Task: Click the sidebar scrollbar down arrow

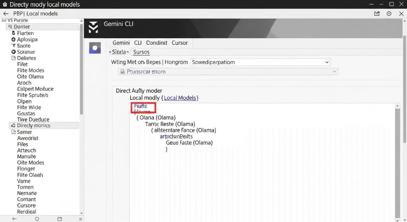Action: pos(81,213)
